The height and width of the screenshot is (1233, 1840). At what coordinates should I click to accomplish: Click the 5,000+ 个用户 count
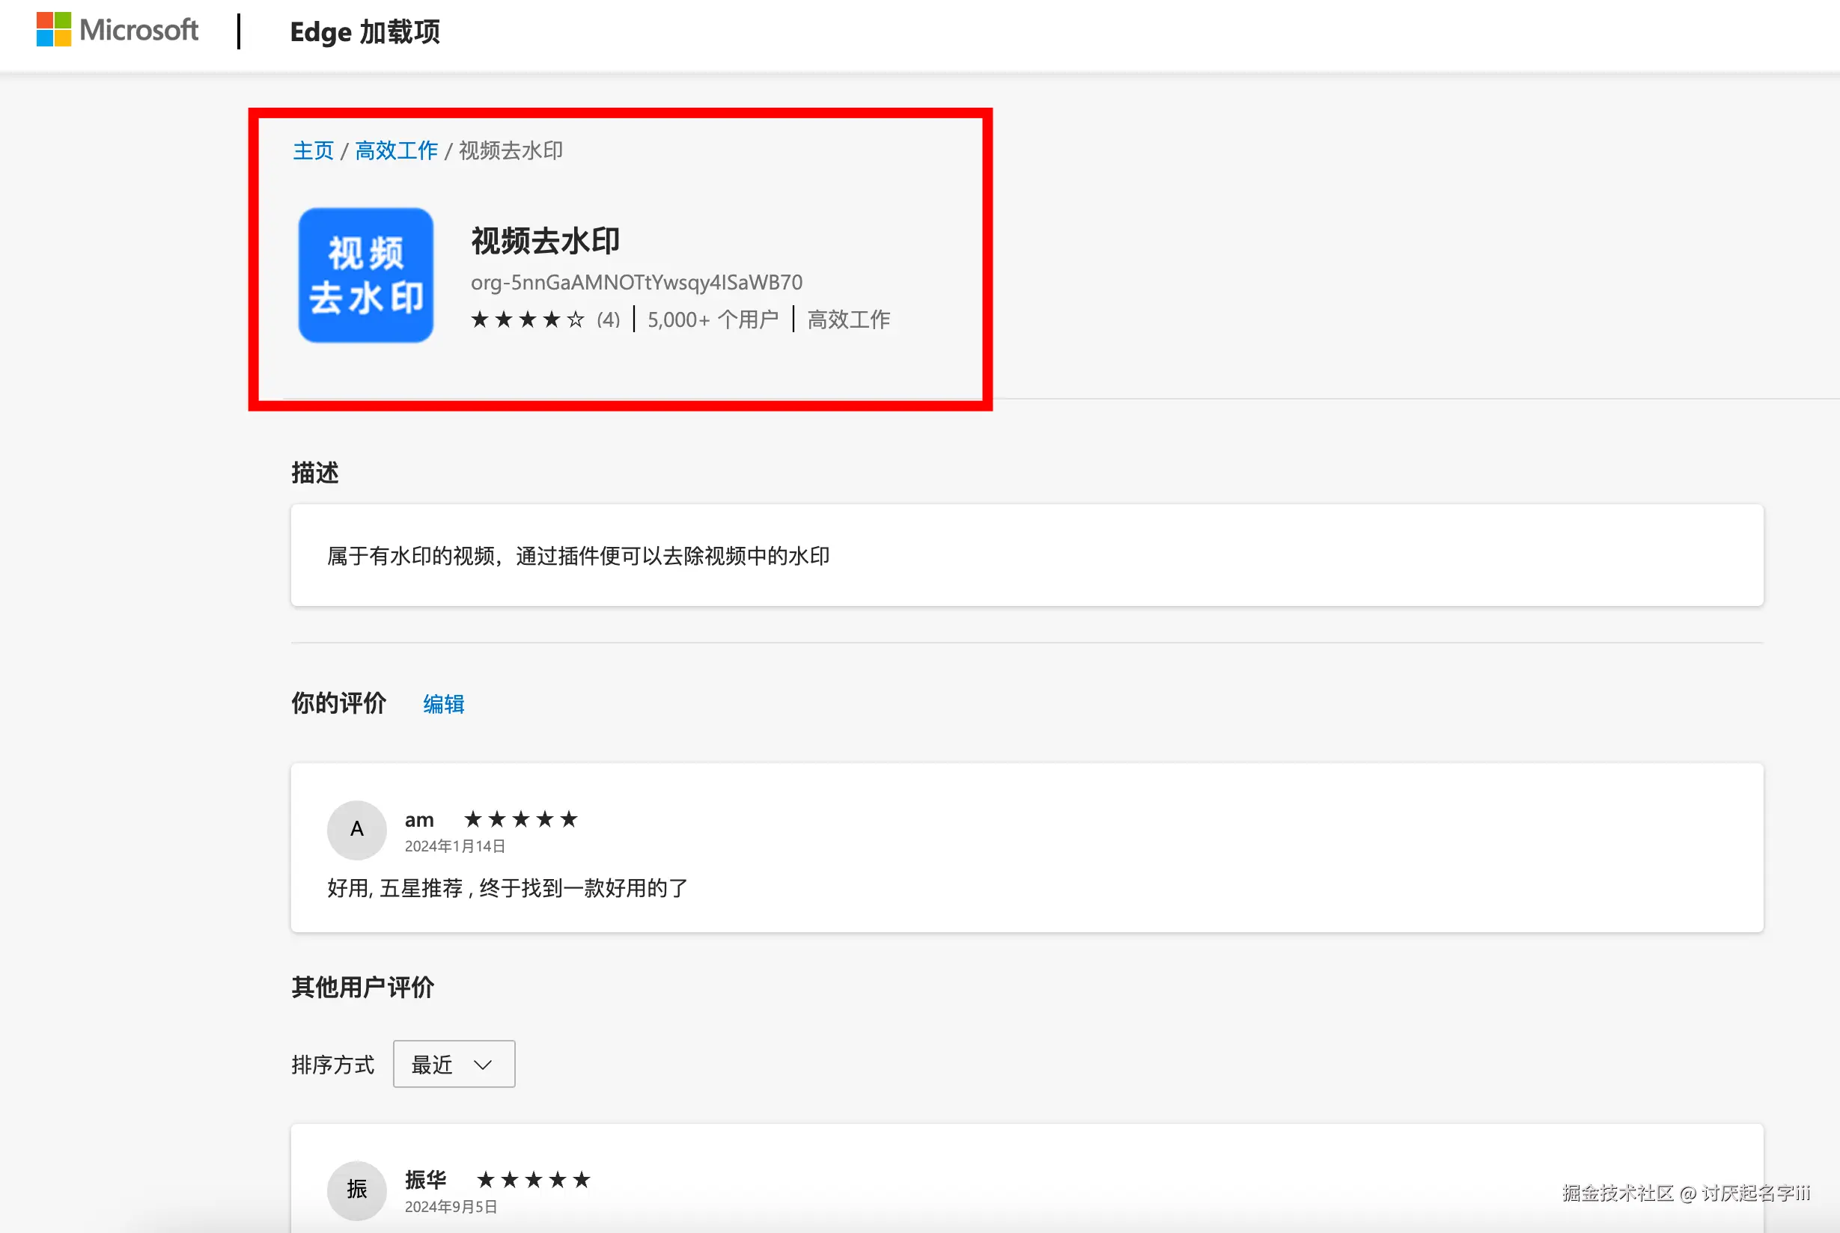713,319
